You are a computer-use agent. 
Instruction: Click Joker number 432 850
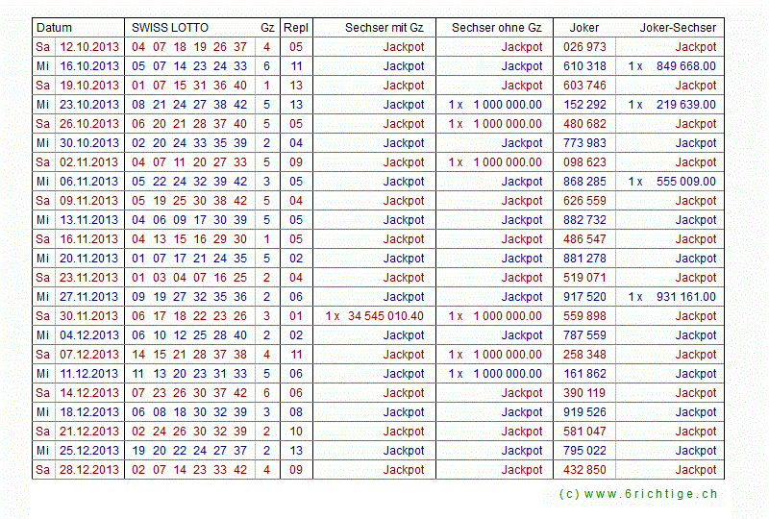(x=584, y=470)
